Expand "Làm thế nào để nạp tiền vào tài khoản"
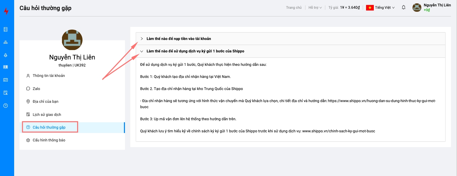Viewport: 457px width, 176px height. point(178,39)
